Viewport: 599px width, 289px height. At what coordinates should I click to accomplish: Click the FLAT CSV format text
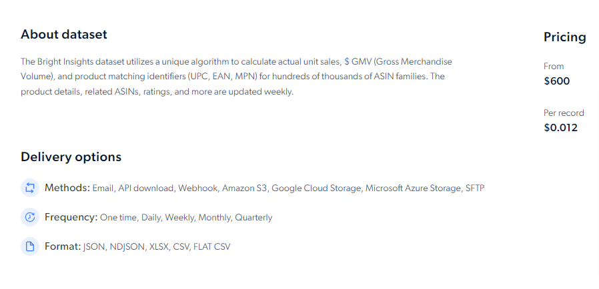click(212, 246)
